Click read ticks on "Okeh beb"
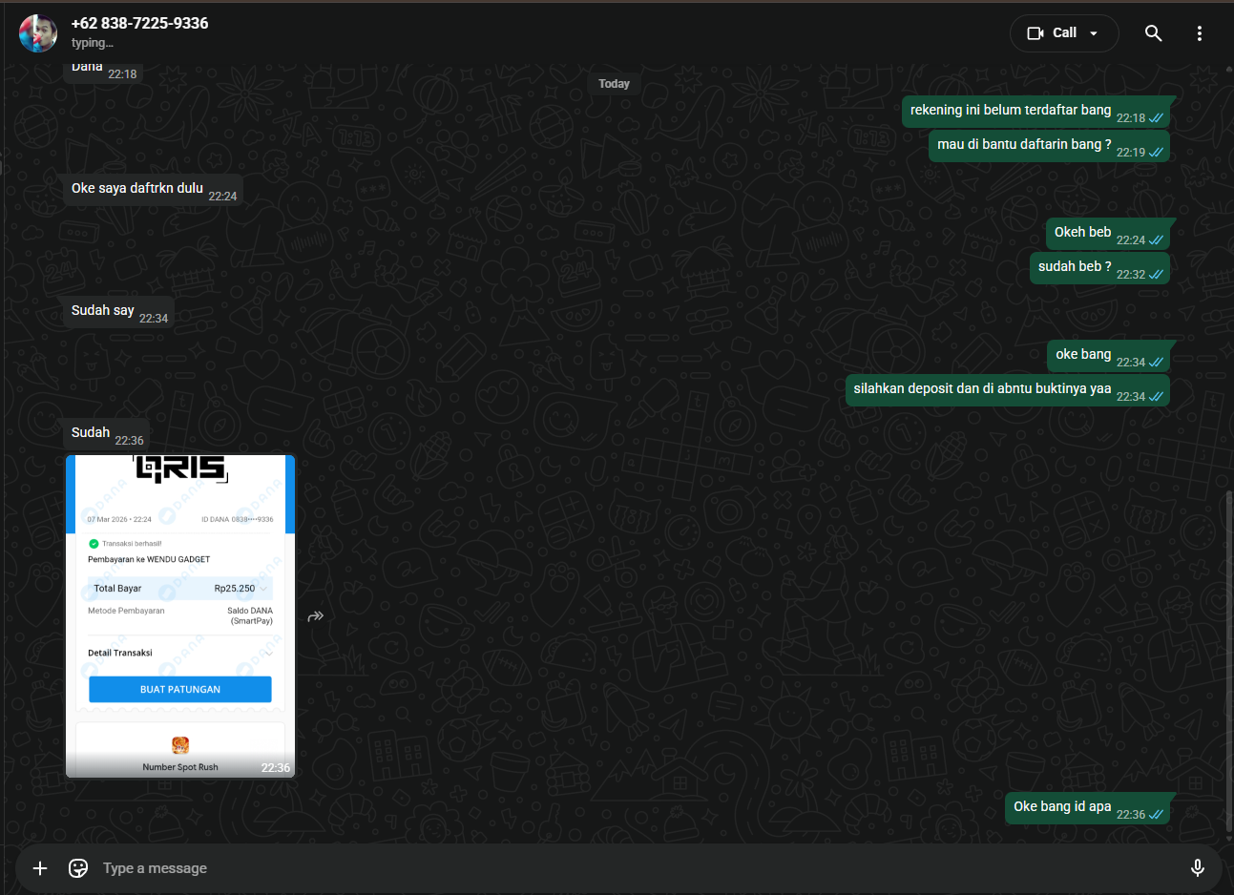The image size is (1234, 895). pos(1156,240)
